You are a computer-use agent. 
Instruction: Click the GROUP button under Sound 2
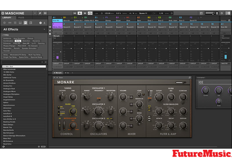pyautogui.click(x=68, y=63)
